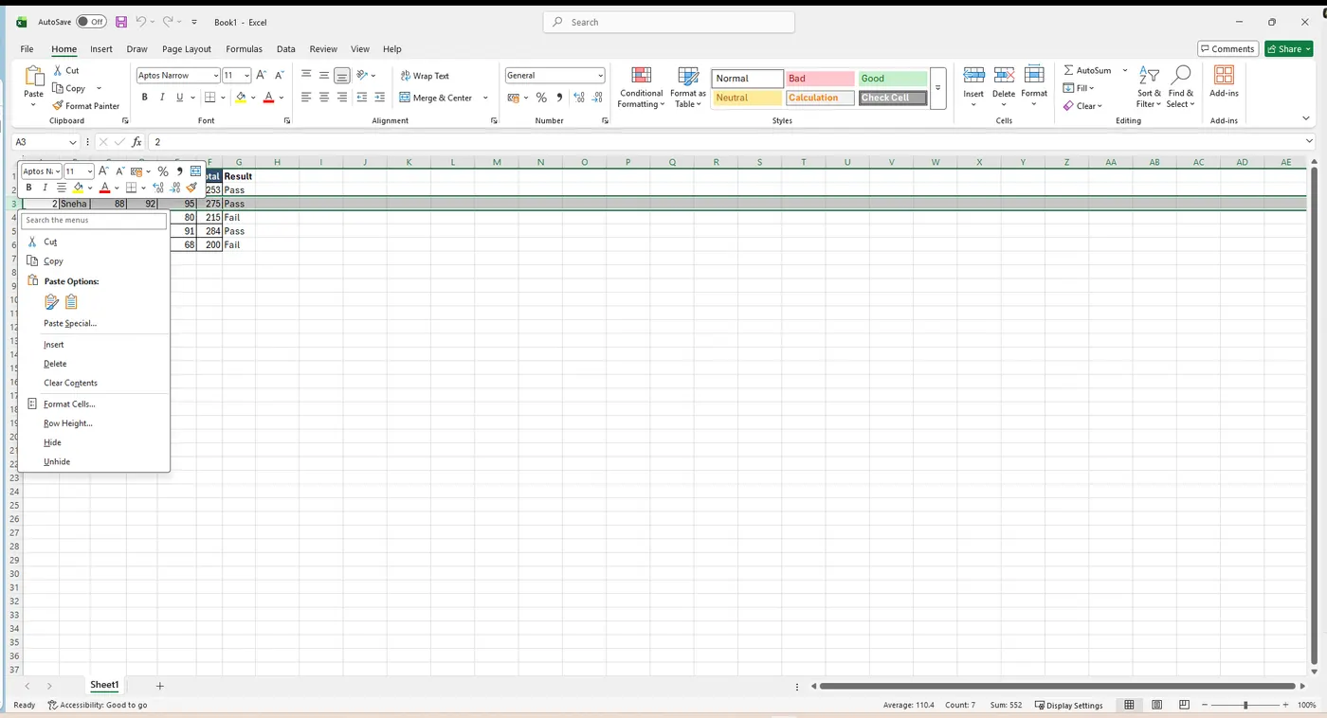Click the Top Align icon in ribbon
1327x718 pixels.
306,75
